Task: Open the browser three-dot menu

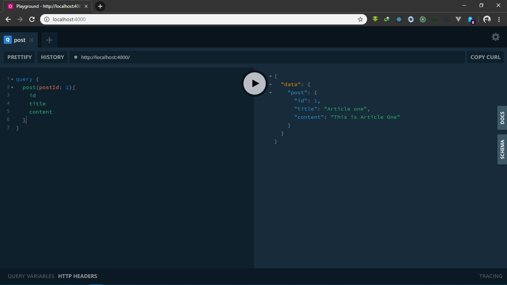Action: [499, 19]
